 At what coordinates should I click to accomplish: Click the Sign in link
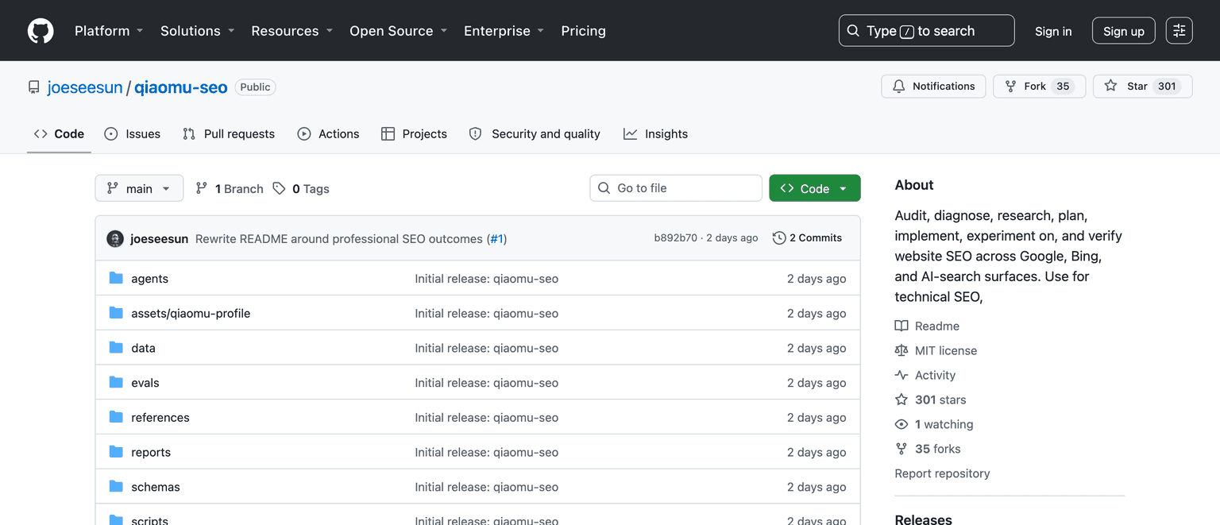(x=1053, y=31)
